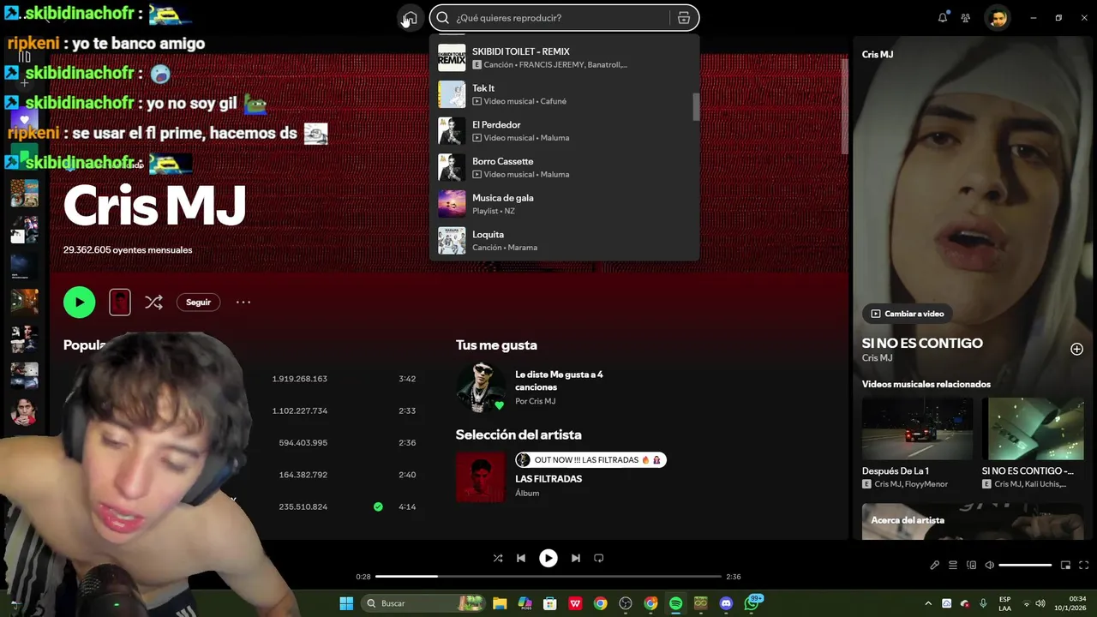Click the search dropdown scrollbar thumb
The image size is (1097, 617).
696,107
